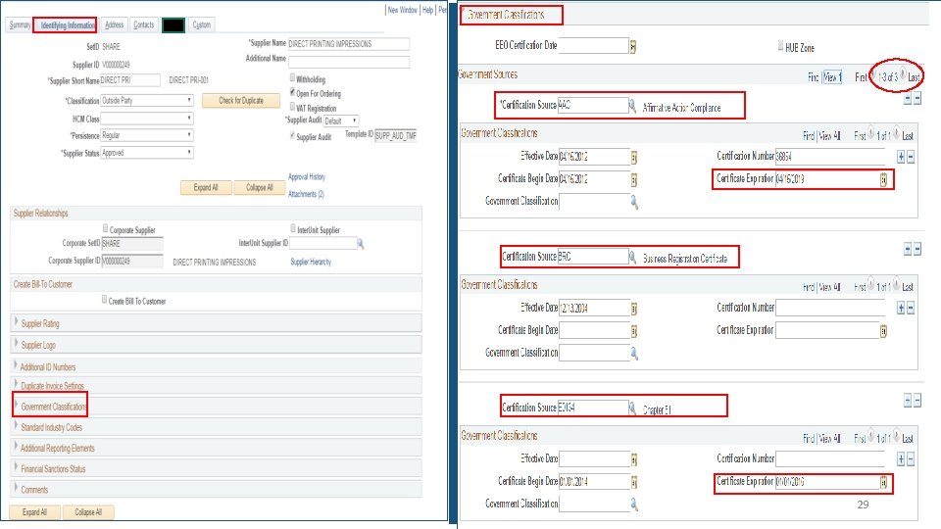Look up Certification Source BRC
The height and width of the screenshot is (529, 941).
point(632,258)
